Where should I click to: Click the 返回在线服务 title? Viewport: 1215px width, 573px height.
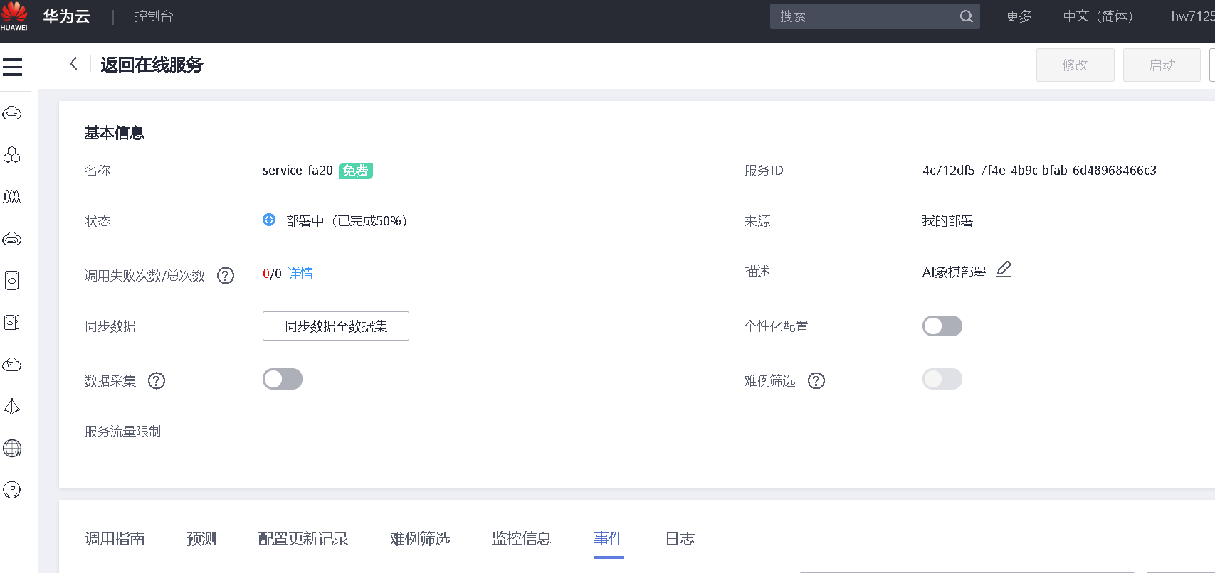[x=152, y=65]
